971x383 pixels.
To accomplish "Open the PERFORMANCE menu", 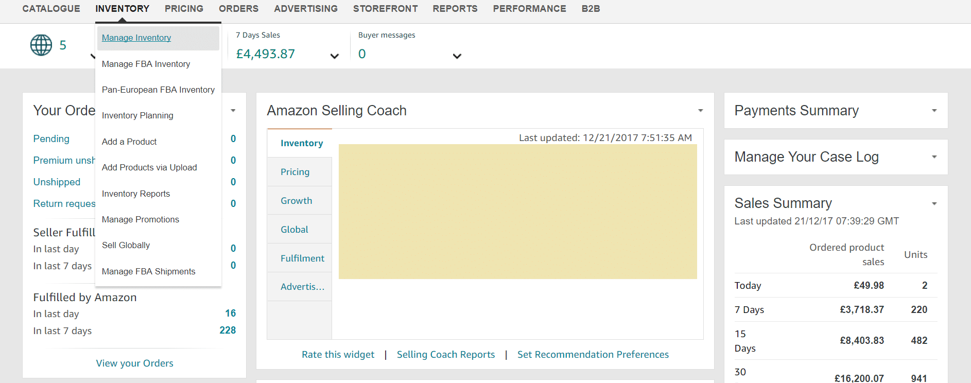I will coord(530,9).
